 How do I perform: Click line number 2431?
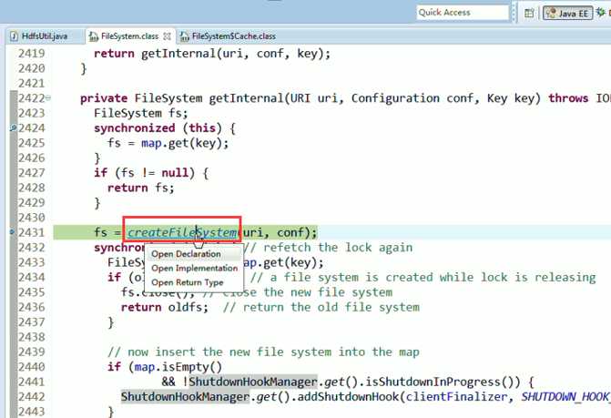tap(32, 232)
